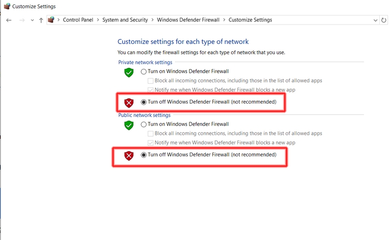Check Block all incoming connections for public network

pyautogui.click(x=151, y=134)
